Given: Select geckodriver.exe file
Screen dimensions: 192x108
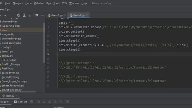Looking at the screenshot, I should coord(10,73).
